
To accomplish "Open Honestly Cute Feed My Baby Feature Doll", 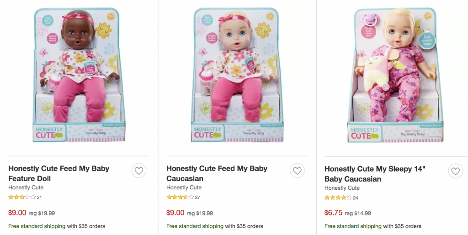I will 59,173.
